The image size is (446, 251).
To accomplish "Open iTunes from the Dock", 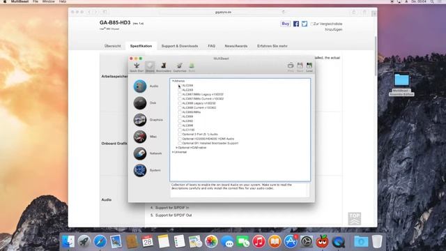I will [259, 242].
